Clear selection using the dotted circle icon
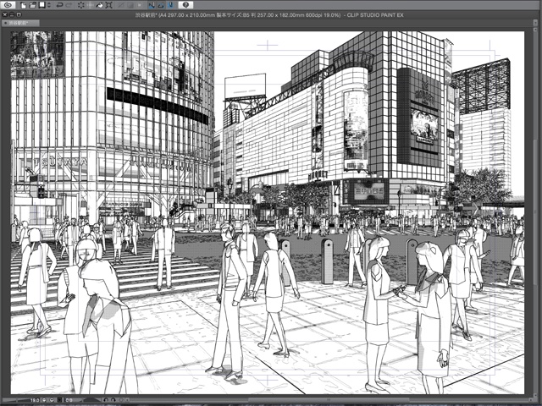 (81, 5)
